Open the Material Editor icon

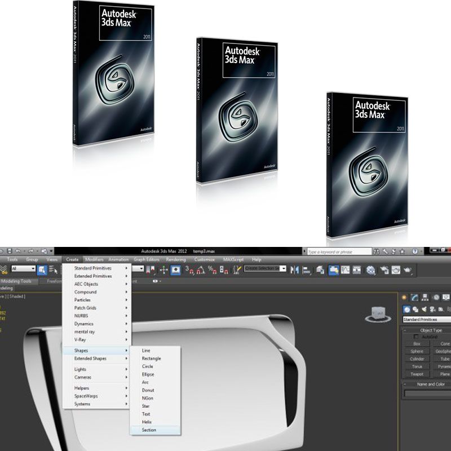coord(371,270)
